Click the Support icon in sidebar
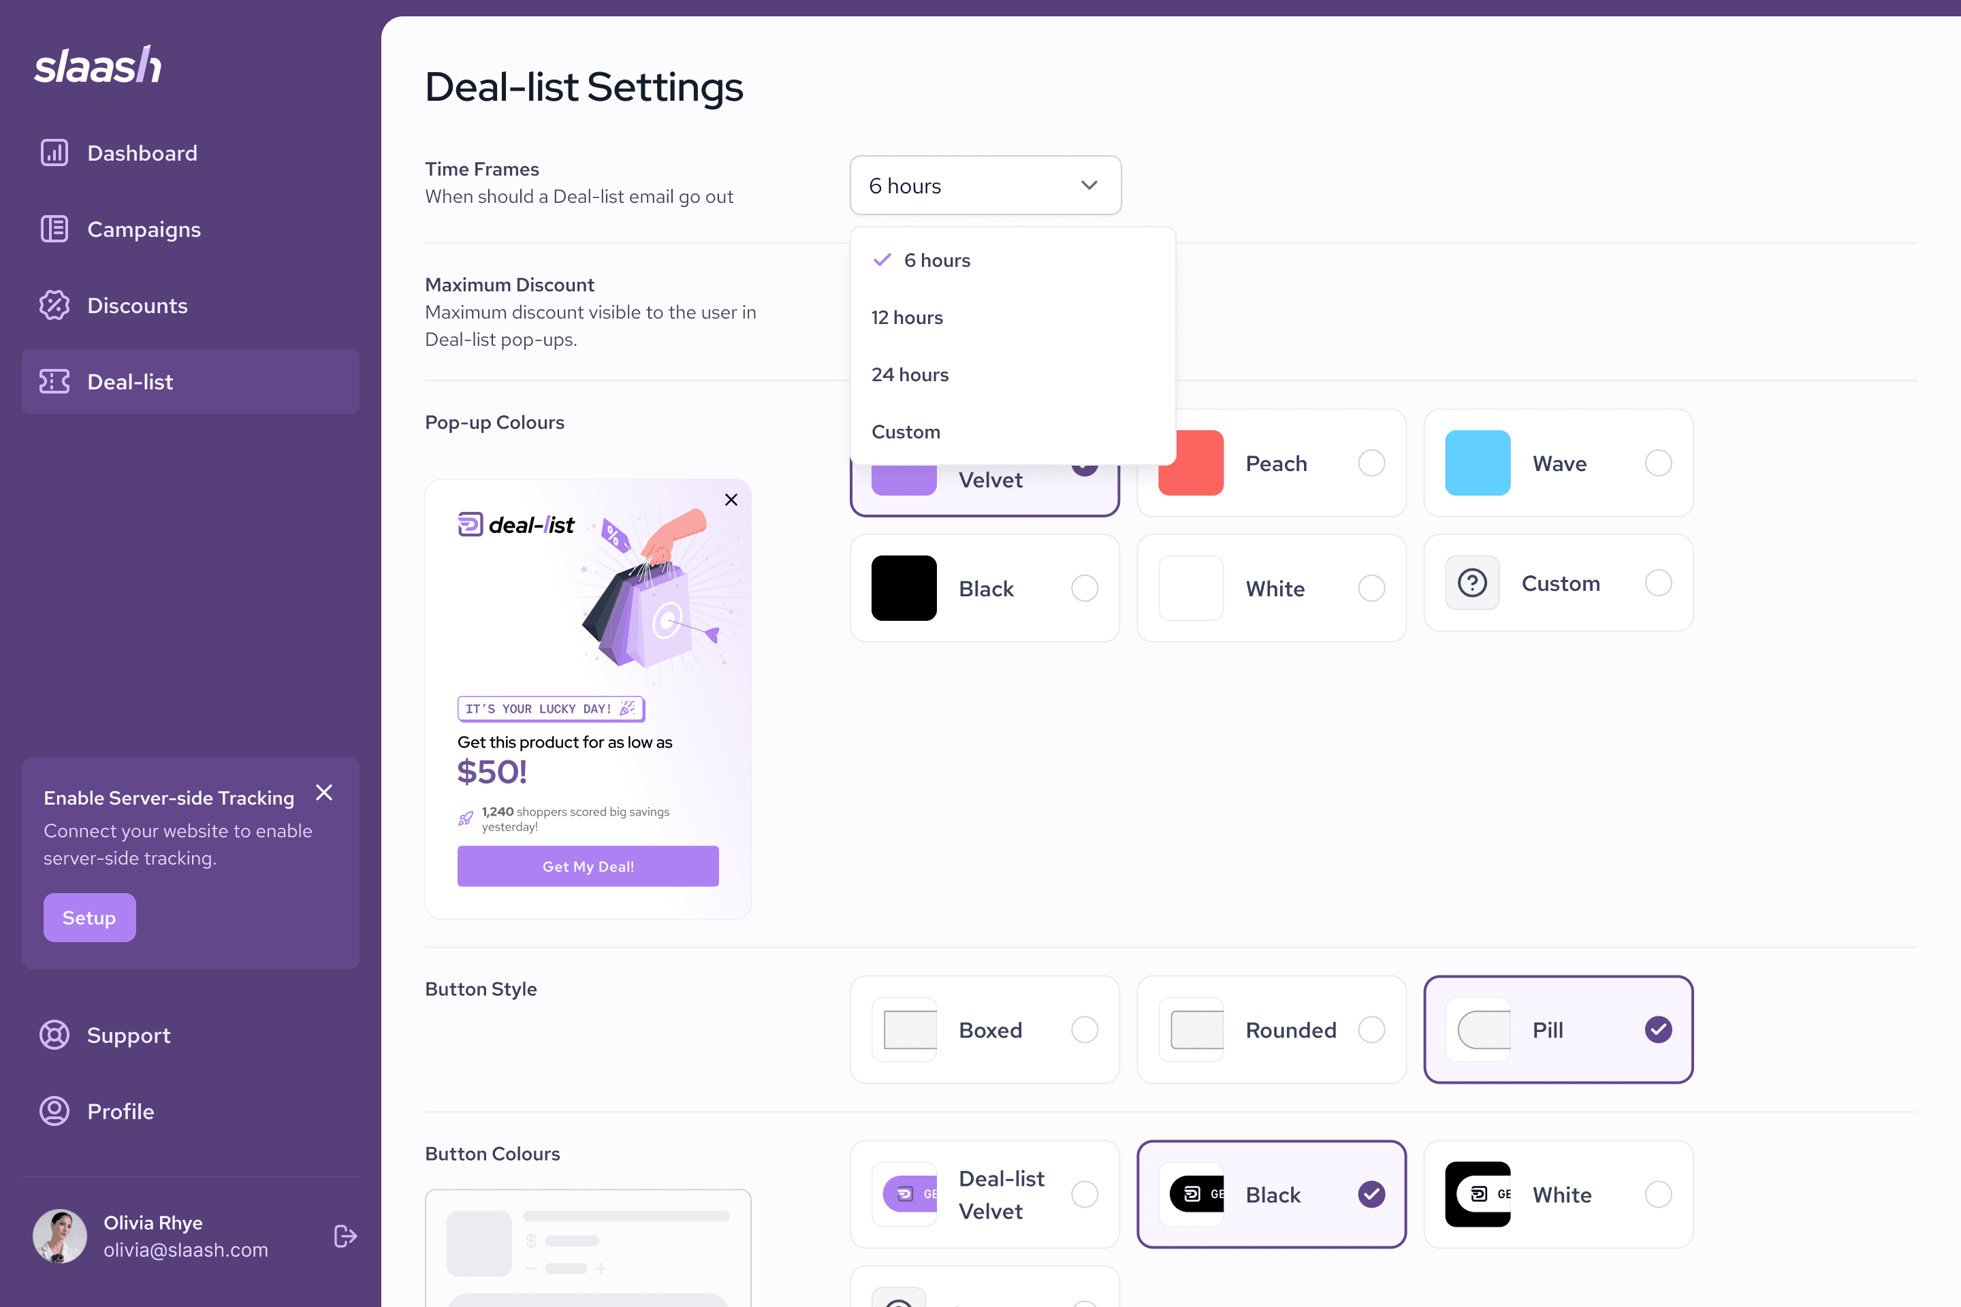 [x=54, y=1034]
